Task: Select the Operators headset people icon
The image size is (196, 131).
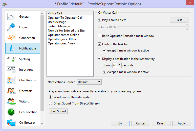Action: click(x=11, y=91)
